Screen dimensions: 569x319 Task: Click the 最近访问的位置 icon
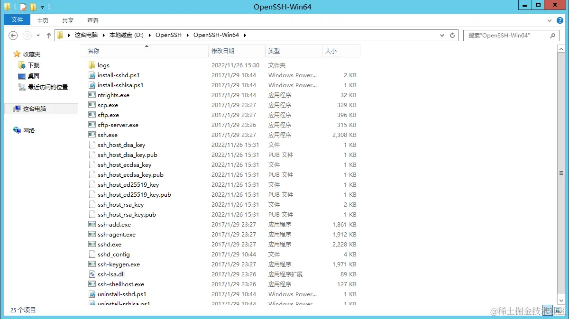[x=21, y=87]
